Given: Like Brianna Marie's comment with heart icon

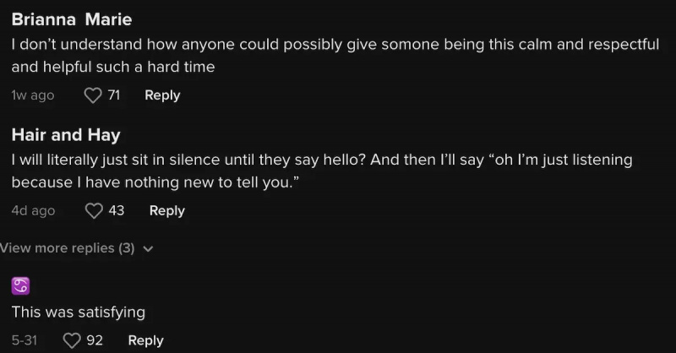Looking at the screenshot, I should (93, 95).
